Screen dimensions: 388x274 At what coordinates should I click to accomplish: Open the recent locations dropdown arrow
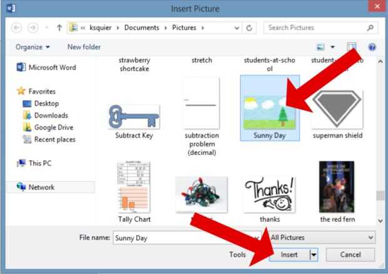tap(46, 28)
